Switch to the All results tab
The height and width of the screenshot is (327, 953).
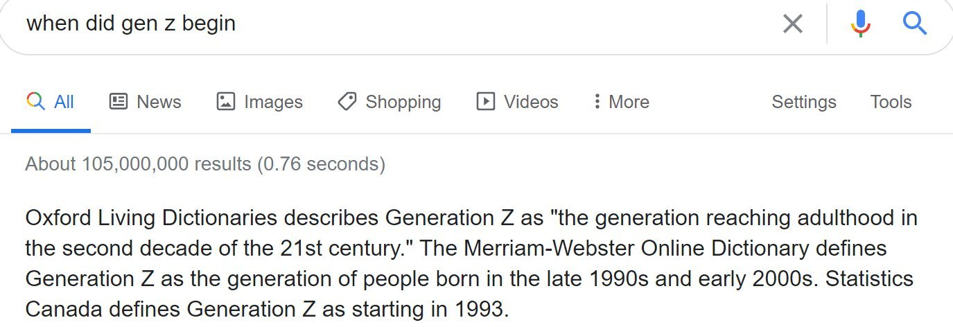(x=50, y=102)
